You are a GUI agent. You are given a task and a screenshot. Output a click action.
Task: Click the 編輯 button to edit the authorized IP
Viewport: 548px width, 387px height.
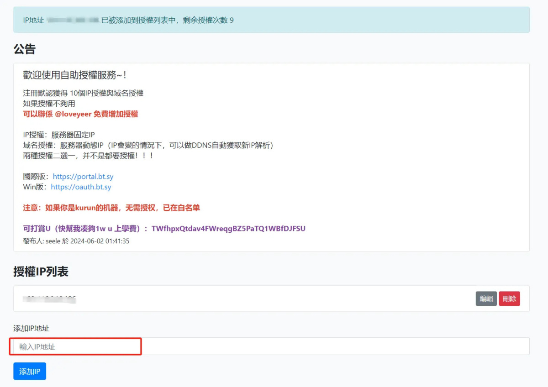point(486,298)
